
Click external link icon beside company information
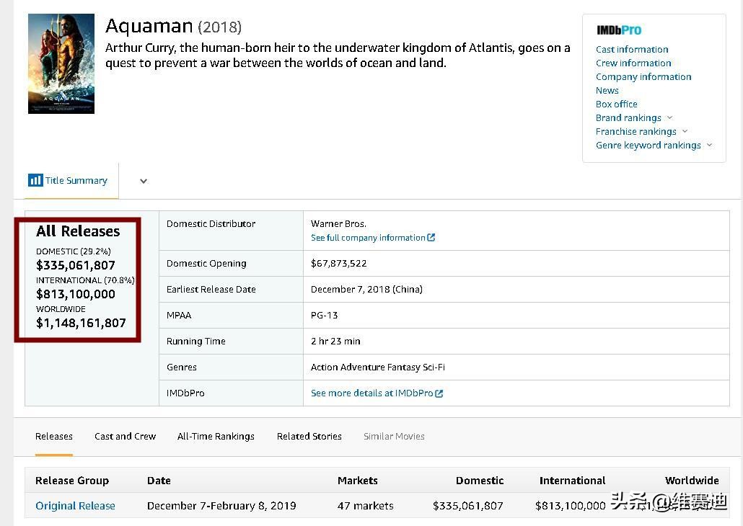click(431, 238)
